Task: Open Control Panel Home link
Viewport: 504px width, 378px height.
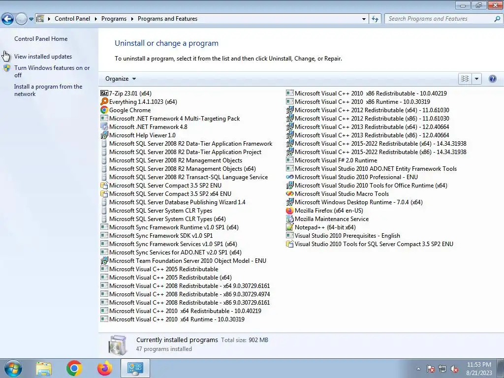Action: click(x=41, y=38)
